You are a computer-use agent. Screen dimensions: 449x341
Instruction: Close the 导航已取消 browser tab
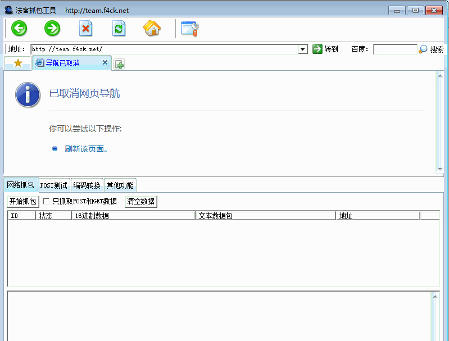pos(105,63)
